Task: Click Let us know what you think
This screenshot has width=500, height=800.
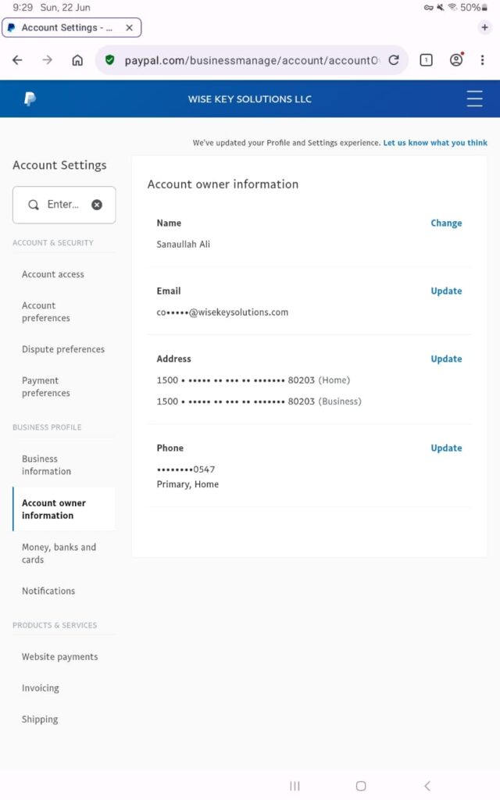Action: (434, 143)
